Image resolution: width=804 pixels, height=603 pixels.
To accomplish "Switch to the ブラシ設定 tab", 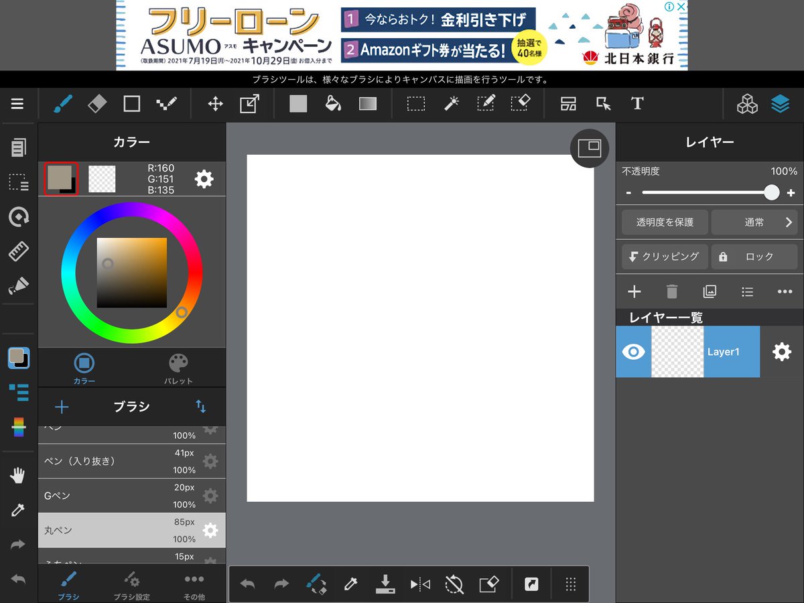I will pyautogui.click(x=131, y=585).
